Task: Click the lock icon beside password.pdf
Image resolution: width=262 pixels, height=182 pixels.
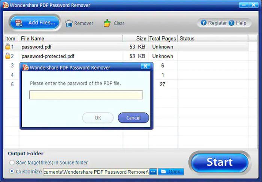Action: [8, 47]
